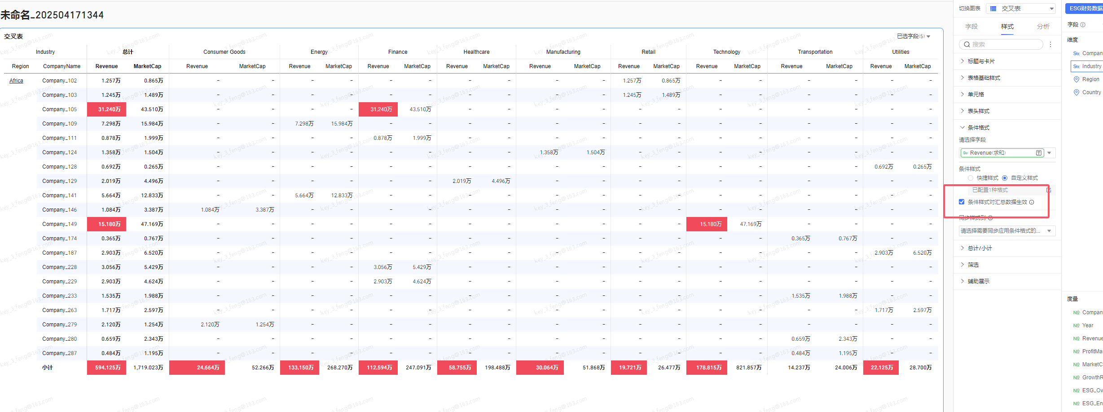Switch to the 字段 tab

click(971, 27)
